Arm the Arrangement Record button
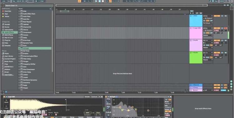 [x=103, y=1]
